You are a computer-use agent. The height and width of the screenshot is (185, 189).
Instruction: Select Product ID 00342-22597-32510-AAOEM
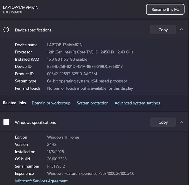click(x=72, y=74)
